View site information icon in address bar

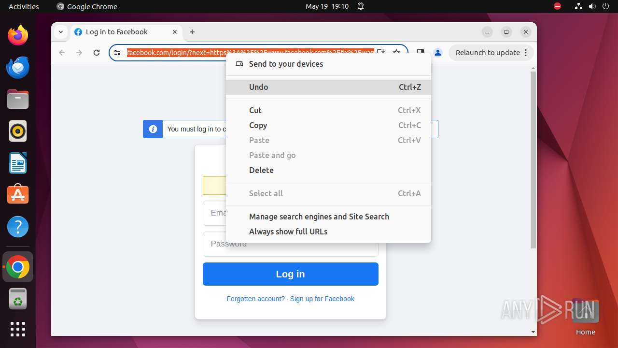117,53
